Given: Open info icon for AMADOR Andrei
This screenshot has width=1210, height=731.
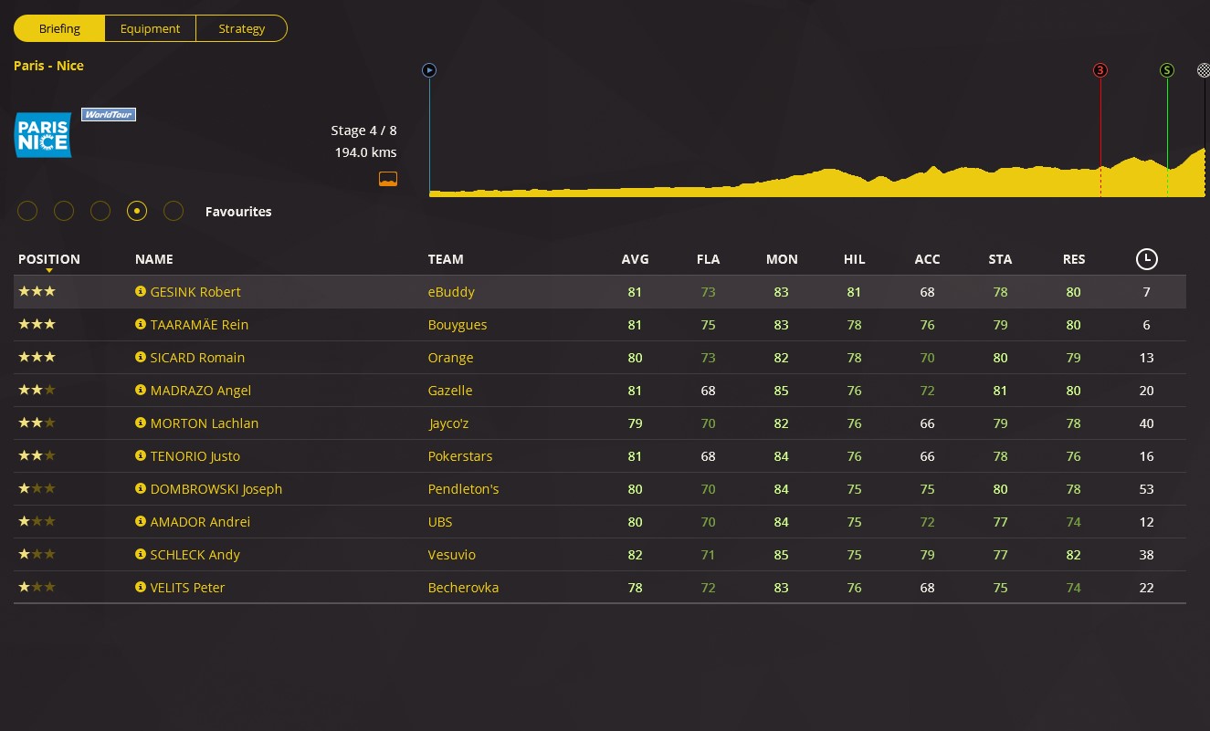Looking at the screenshot, I should [x=141, y=521].
